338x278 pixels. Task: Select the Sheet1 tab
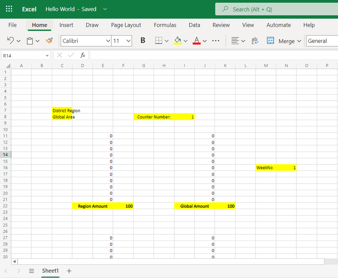click(x=50, y=271)
